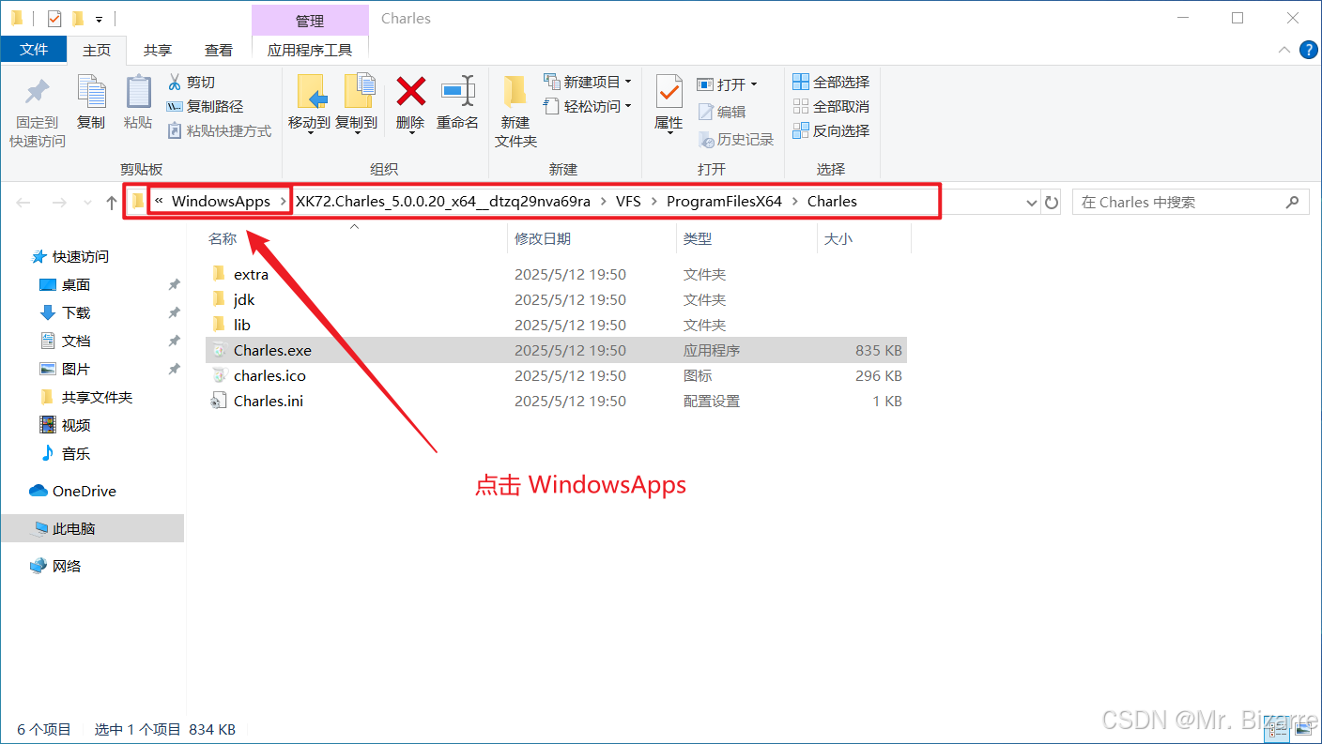
Task: Switch to the Home (主页) tab
Action: pyautogui.click(x=97, y=51)
